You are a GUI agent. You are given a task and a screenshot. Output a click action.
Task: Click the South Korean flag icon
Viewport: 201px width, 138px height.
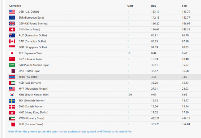pos(12,95)
